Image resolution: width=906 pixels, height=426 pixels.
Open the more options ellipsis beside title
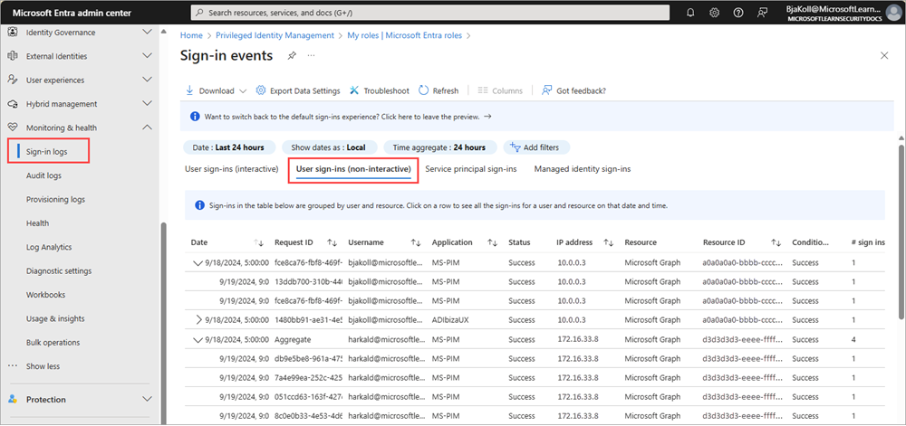311,55
